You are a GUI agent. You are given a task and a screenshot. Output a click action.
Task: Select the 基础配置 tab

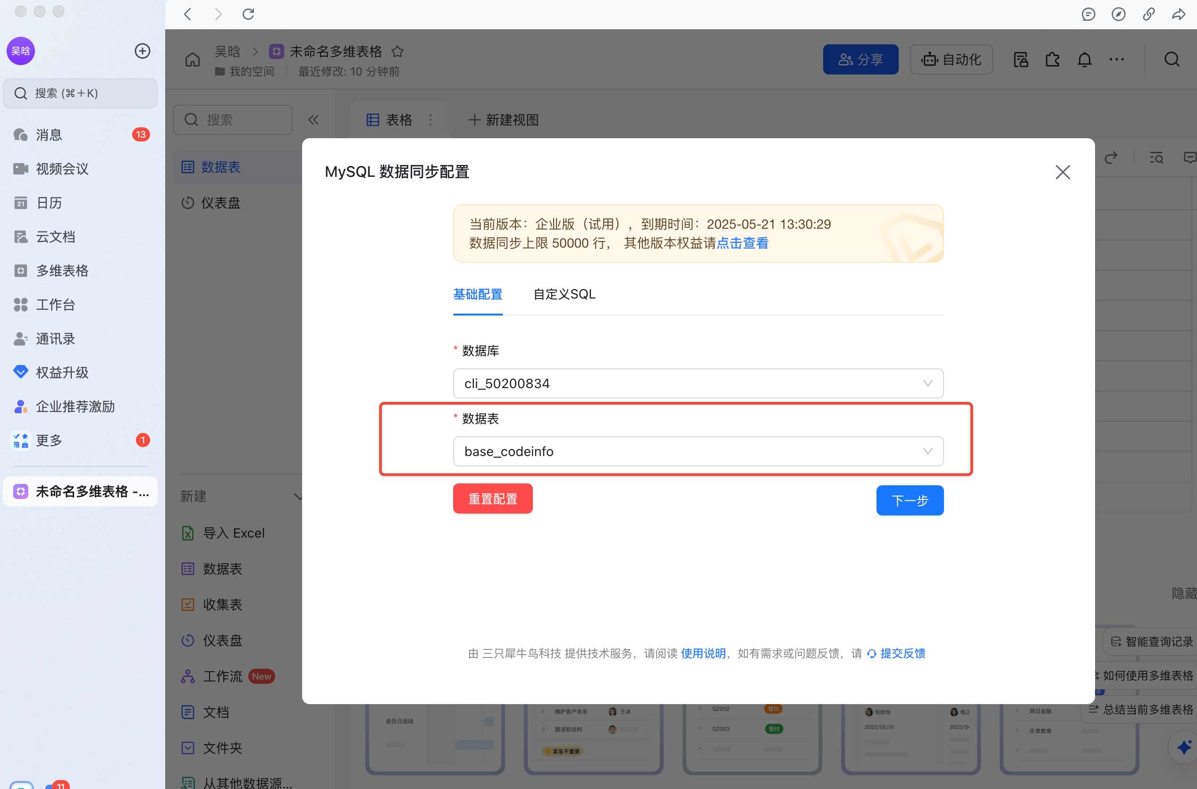(x=477, y=294)
